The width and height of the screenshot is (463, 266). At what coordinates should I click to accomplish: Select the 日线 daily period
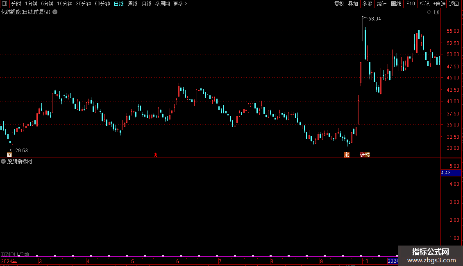pyautogui.click(x=119, y=4)
